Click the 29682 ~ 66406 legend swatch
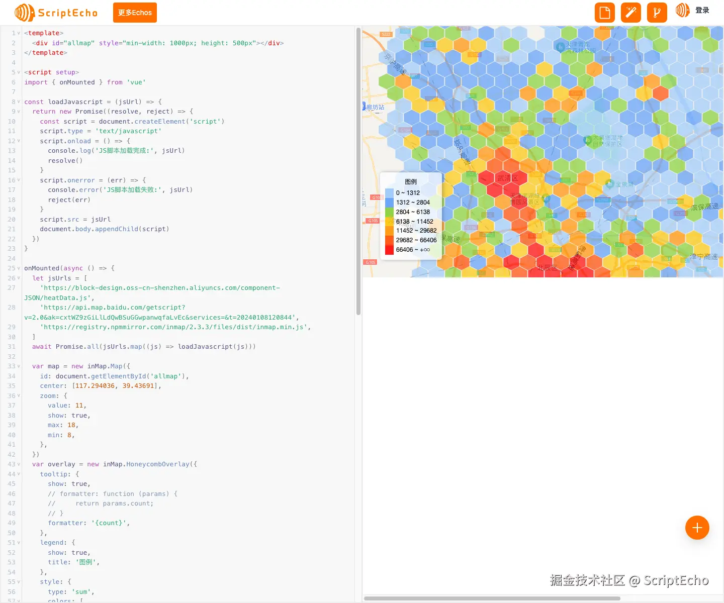 coord(389,240)
